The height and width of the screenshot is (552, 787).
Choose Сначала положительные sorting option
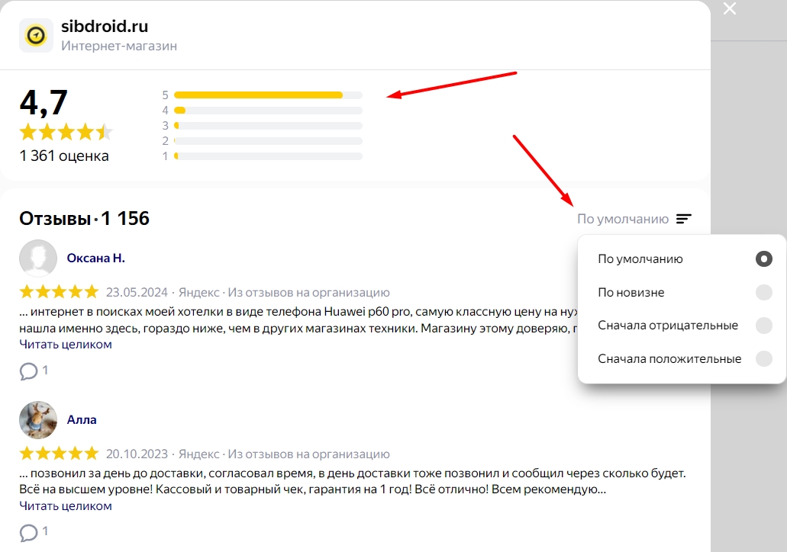click(x=669, y=359)
